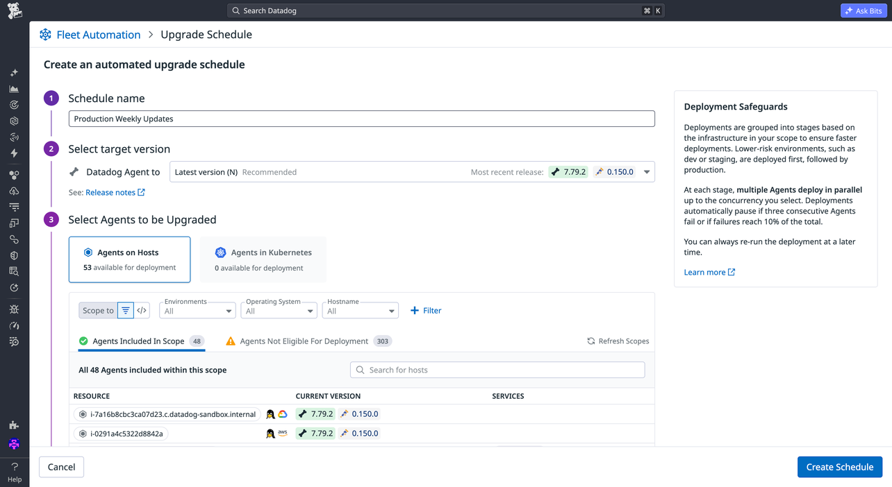Open target version dropdown arrow
Screen dimensions: 892x487
point(647,172)
